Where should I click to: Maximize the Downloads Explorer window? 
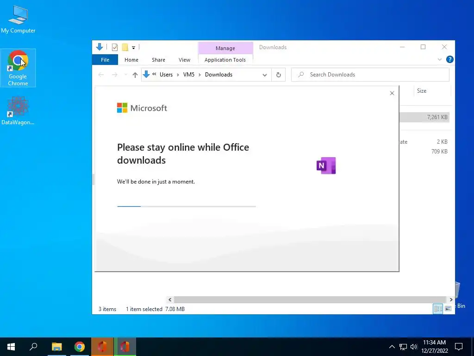[423, 47]
